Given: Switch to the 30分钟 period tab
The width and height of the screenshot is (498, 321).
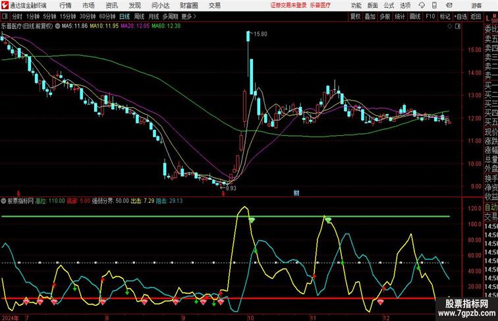Looking at the screenshot, I should coord(88,16).
